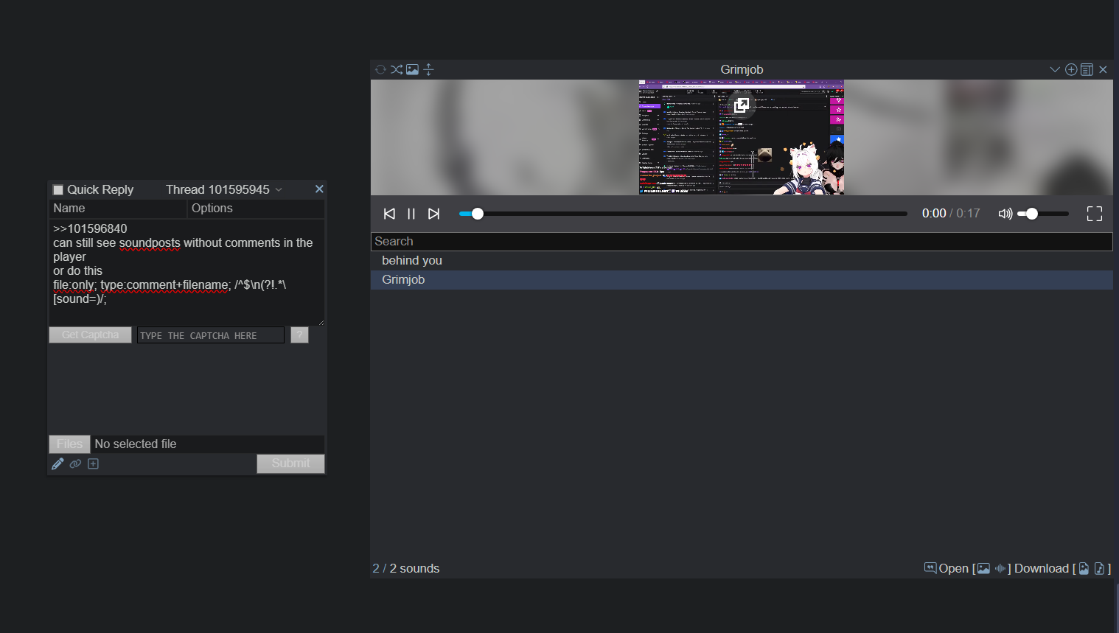Click the Options input field
Image resolution: width=1119 pixels, height=633 pixels.
coord(256,209)
